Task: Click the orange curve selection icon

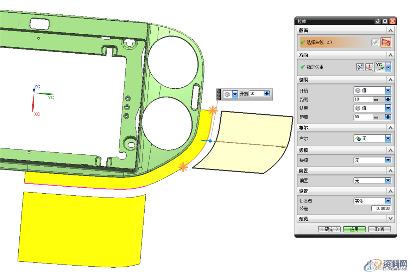Action: click(x=386, y=42)
